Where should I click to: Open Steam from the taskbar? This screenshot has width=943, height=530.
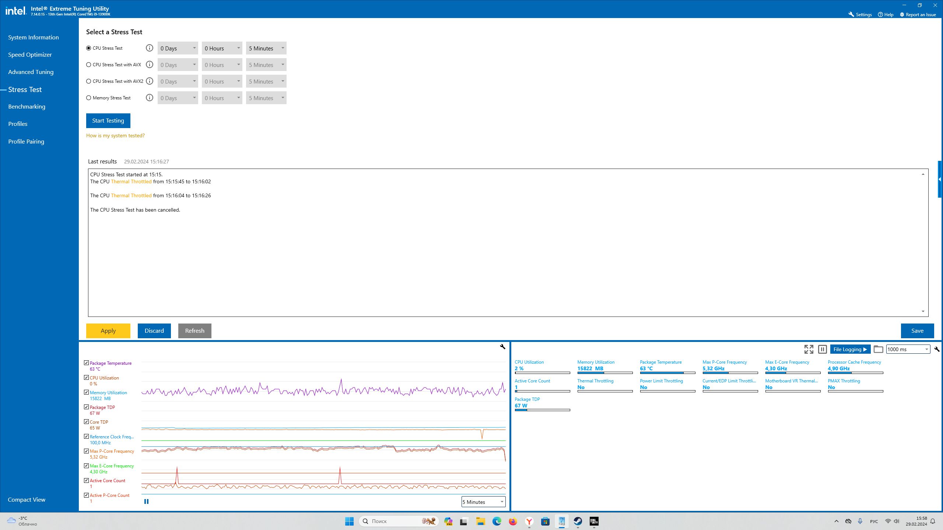click(578, 521)
